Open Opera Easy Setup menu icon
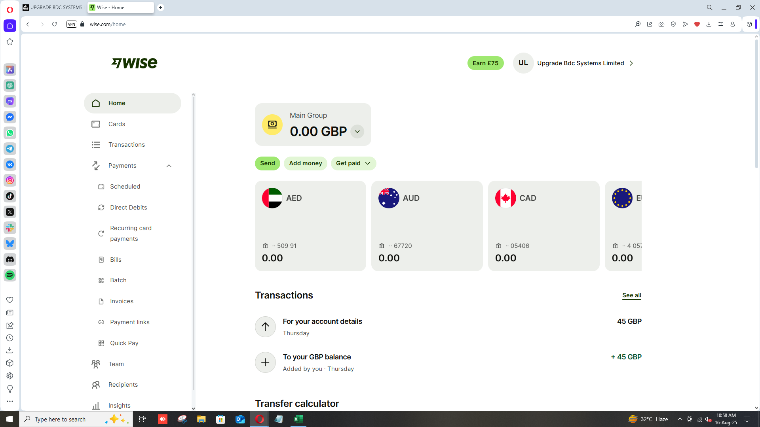The height and width of the screenshot is (427, 760). click(x=721, y=24)
